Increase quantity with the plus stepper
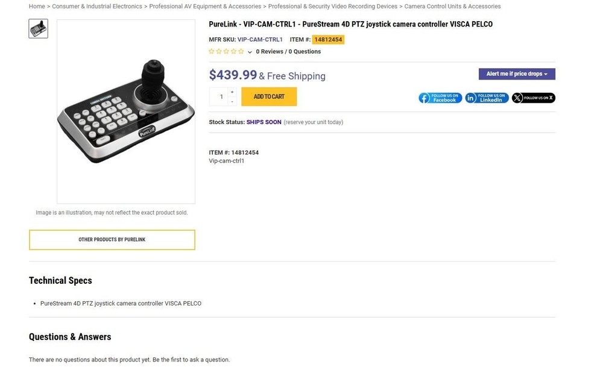The image size is (603, 370). [232, 92]
